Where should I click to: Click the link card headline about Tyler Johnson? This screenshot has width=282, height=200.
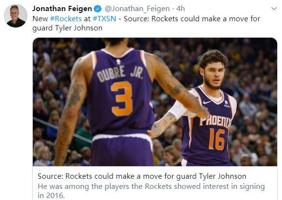pos(142,176)
